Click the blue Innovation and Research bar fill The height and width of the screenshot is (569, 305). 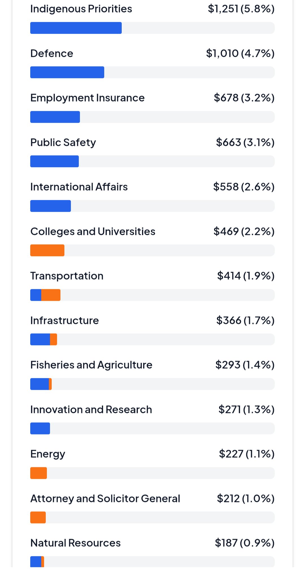click(40, 429)
